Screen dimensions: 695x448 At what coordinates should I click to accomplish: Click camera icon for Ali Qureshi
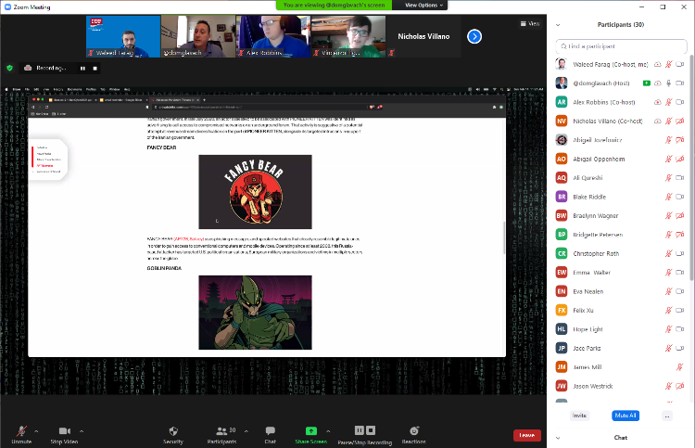(x=679, y=178)
